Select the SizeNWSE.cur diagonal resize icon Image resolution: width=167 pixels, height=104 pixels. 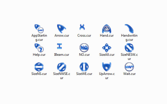(x=62, y=67)
